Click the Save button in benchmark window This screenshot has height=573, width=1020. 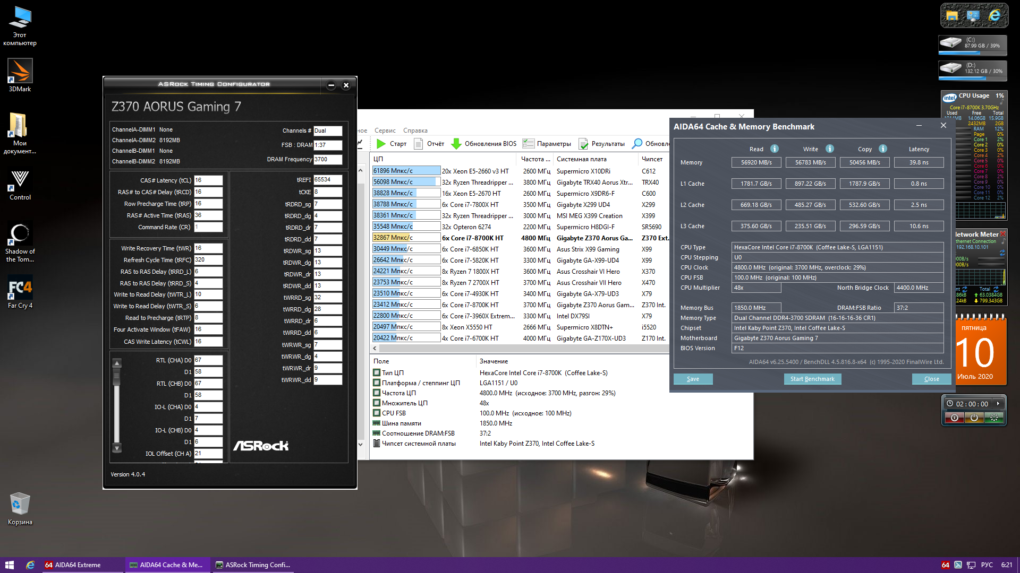(693, 379)
